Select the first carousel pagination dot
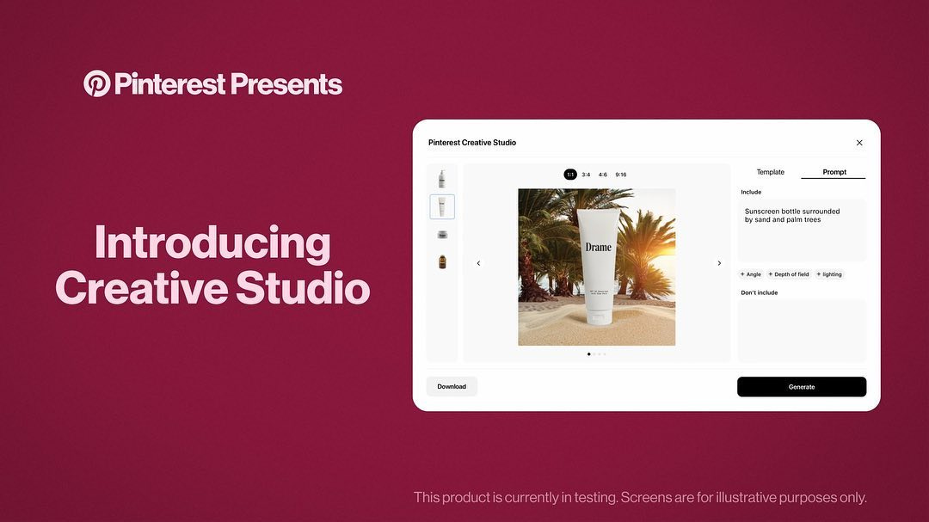929x522 pixels. 589,354
